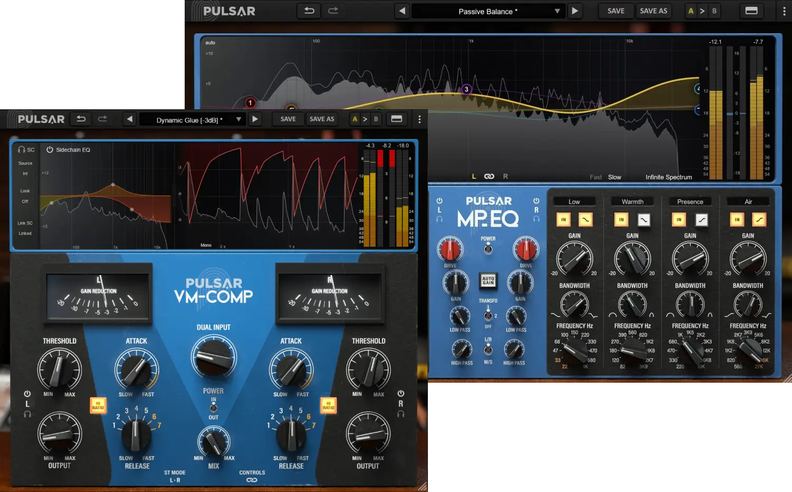Click the ST MODE link icon below MIX
The width and height of the screenshot is (792, 492).
point(252,479)
